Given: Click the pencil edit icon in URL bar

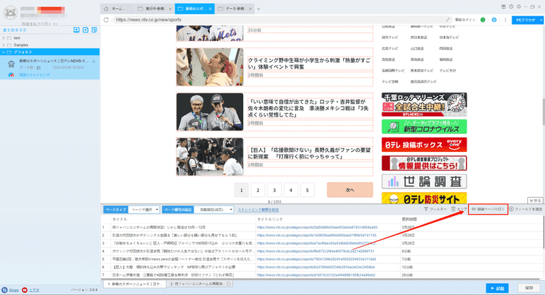Looking at the screenshot, I should (x=448, y=20).
